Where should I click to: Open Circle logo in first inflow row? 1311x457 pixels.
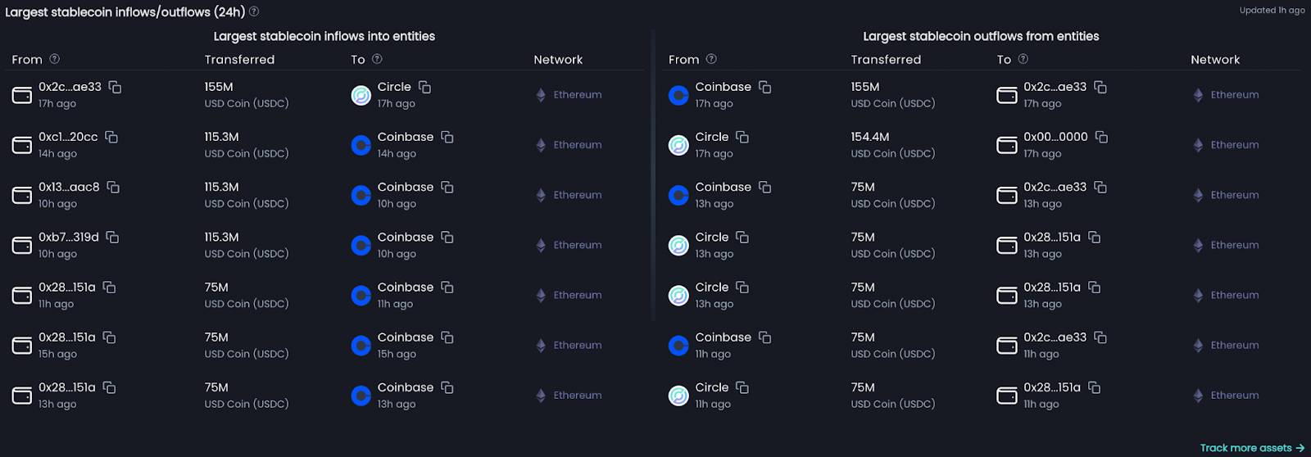(x=361, y=95)
